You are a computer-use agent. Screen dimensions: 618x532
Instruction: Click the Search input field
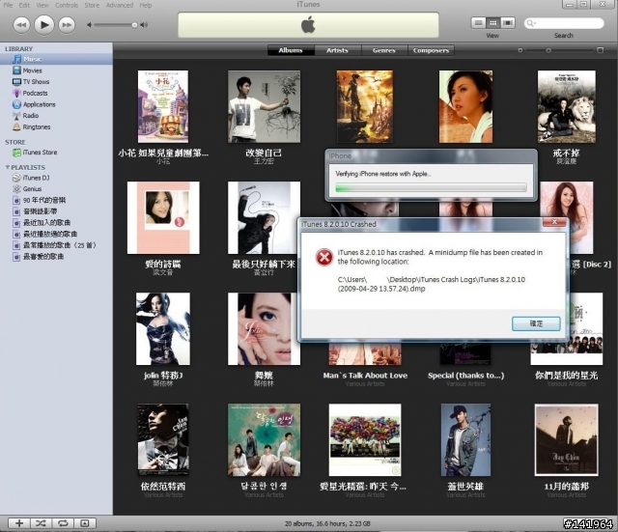[564, 23]
